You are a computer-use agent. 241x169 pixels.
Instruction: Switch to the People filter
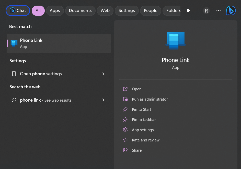pos(151,10)
